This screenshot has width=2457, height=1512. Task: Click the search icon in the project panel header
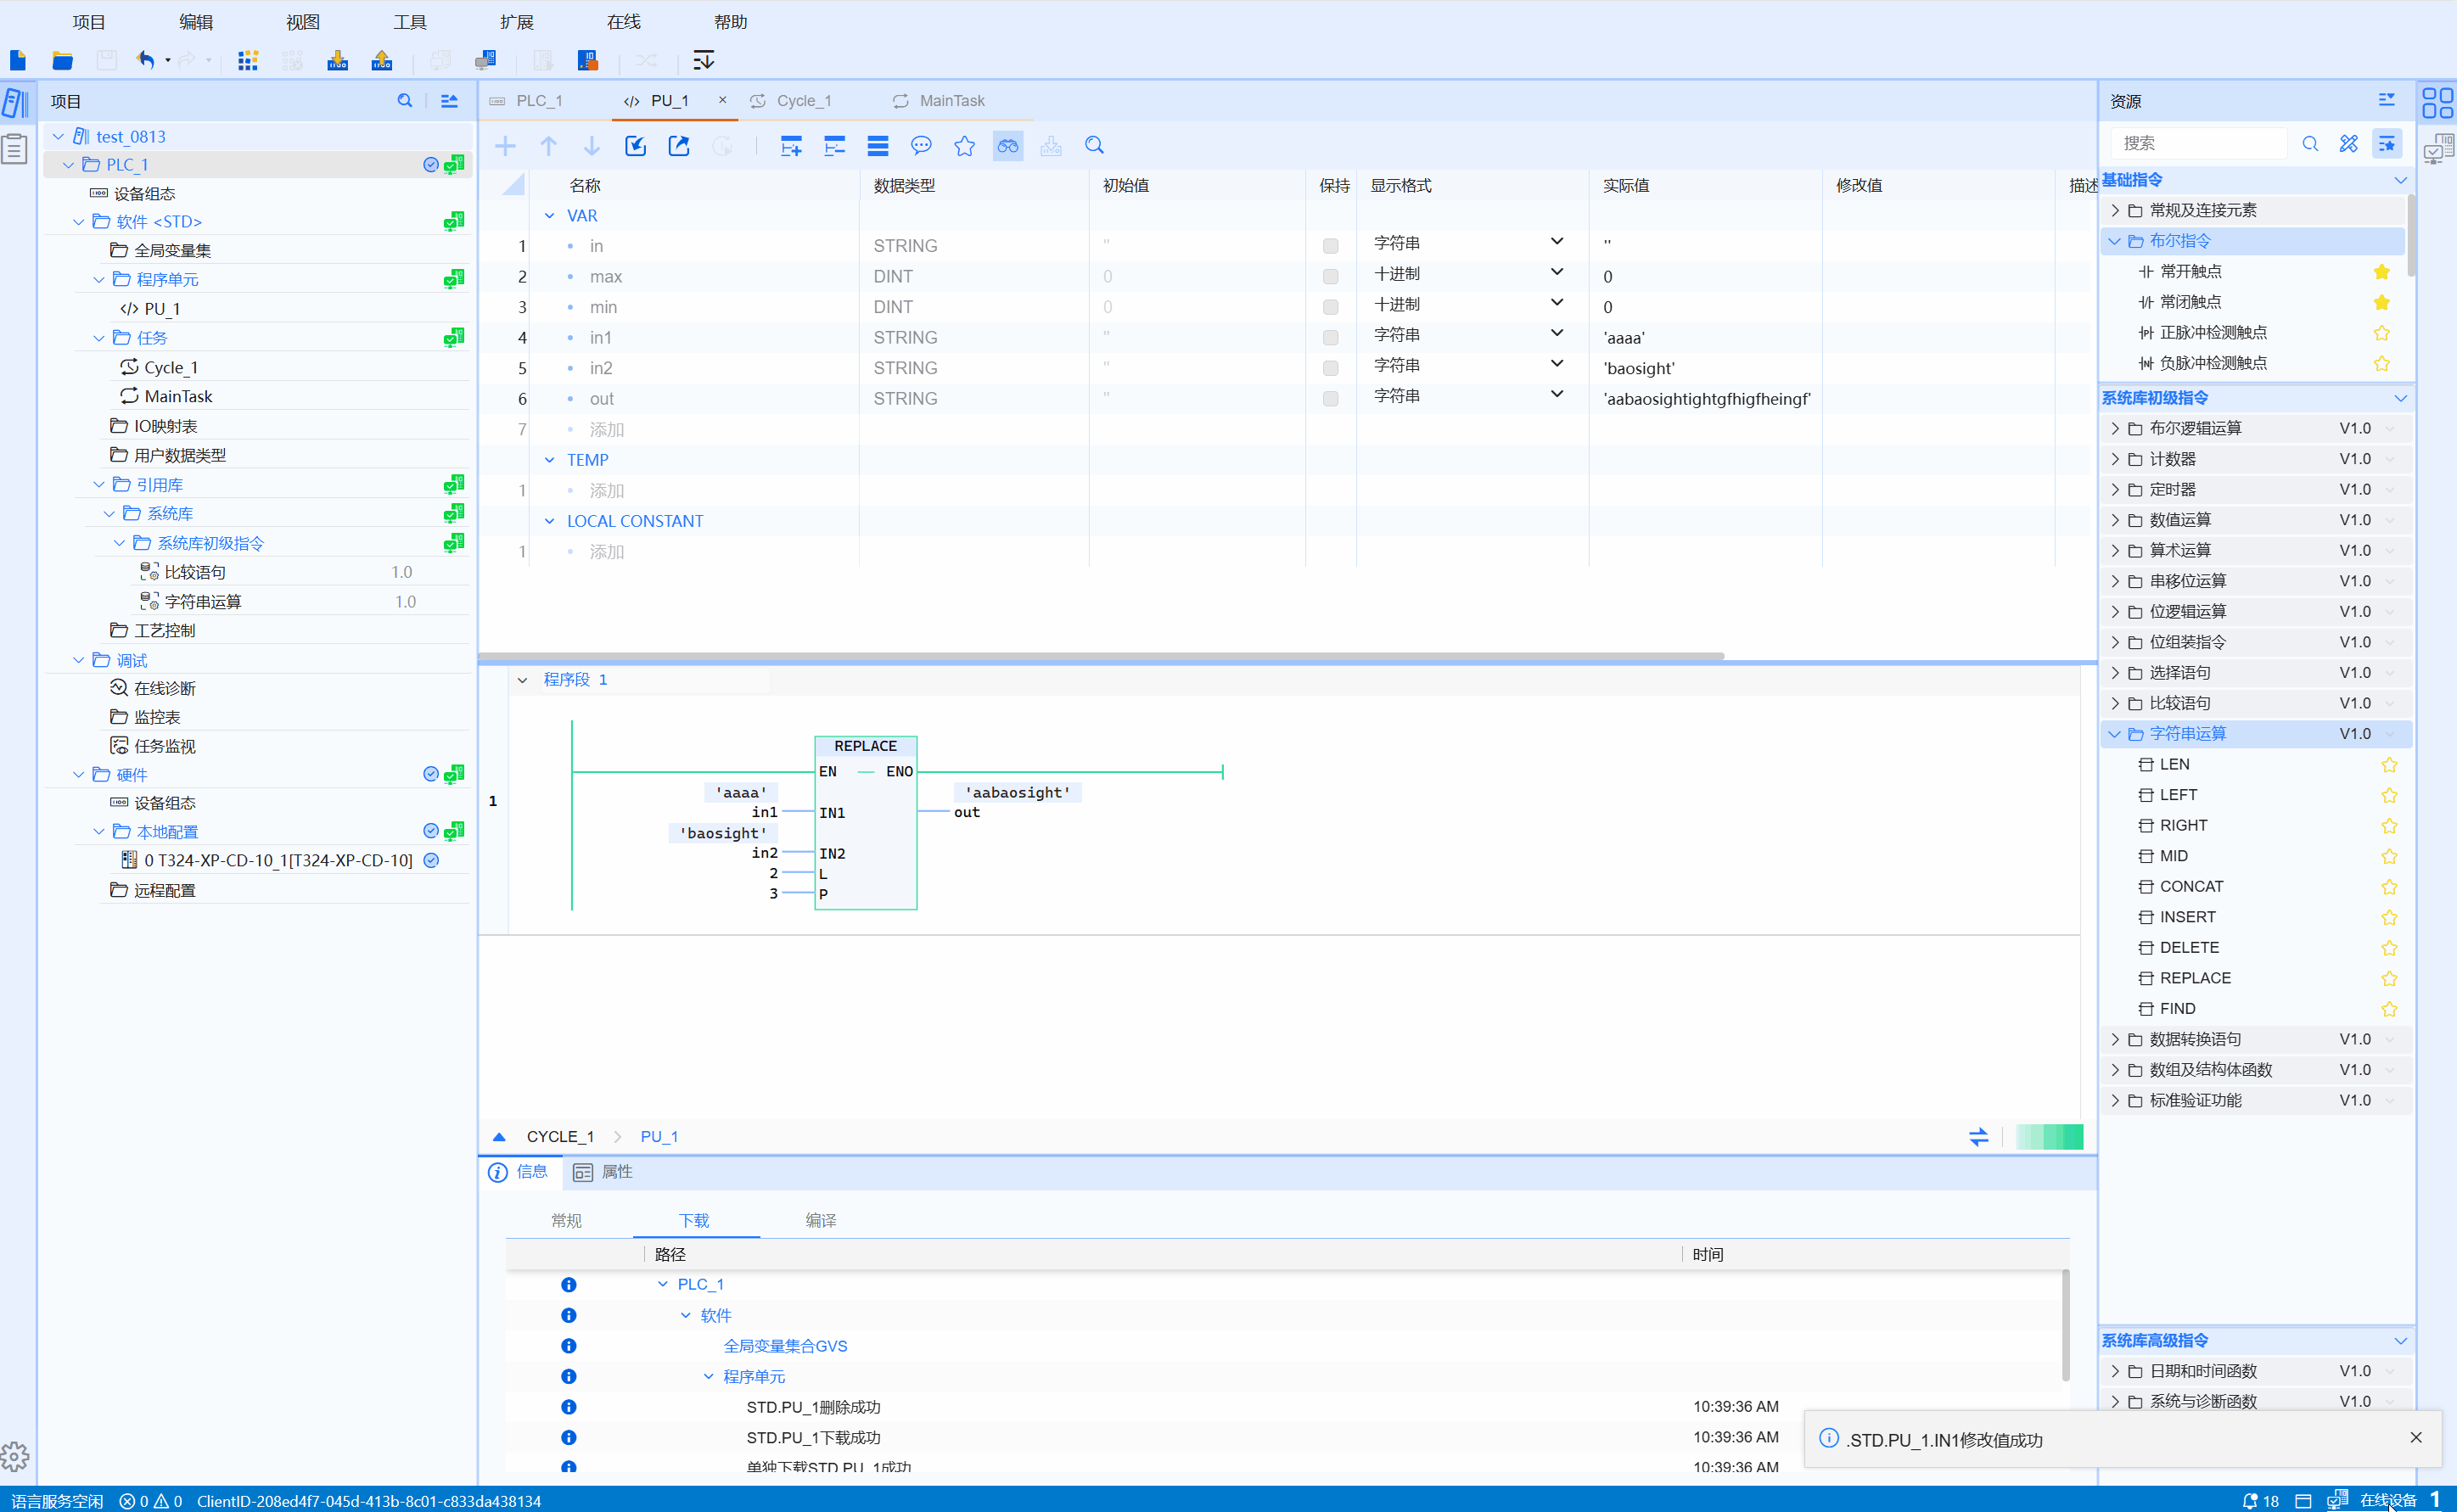404,101
